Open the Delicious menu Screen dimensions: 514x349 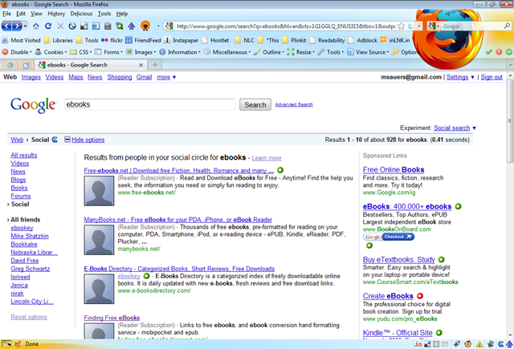pyautogui.click(x=81, y=14)
